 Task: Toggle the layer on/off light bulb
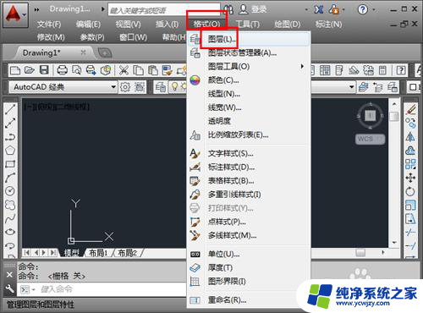[175, 87]
